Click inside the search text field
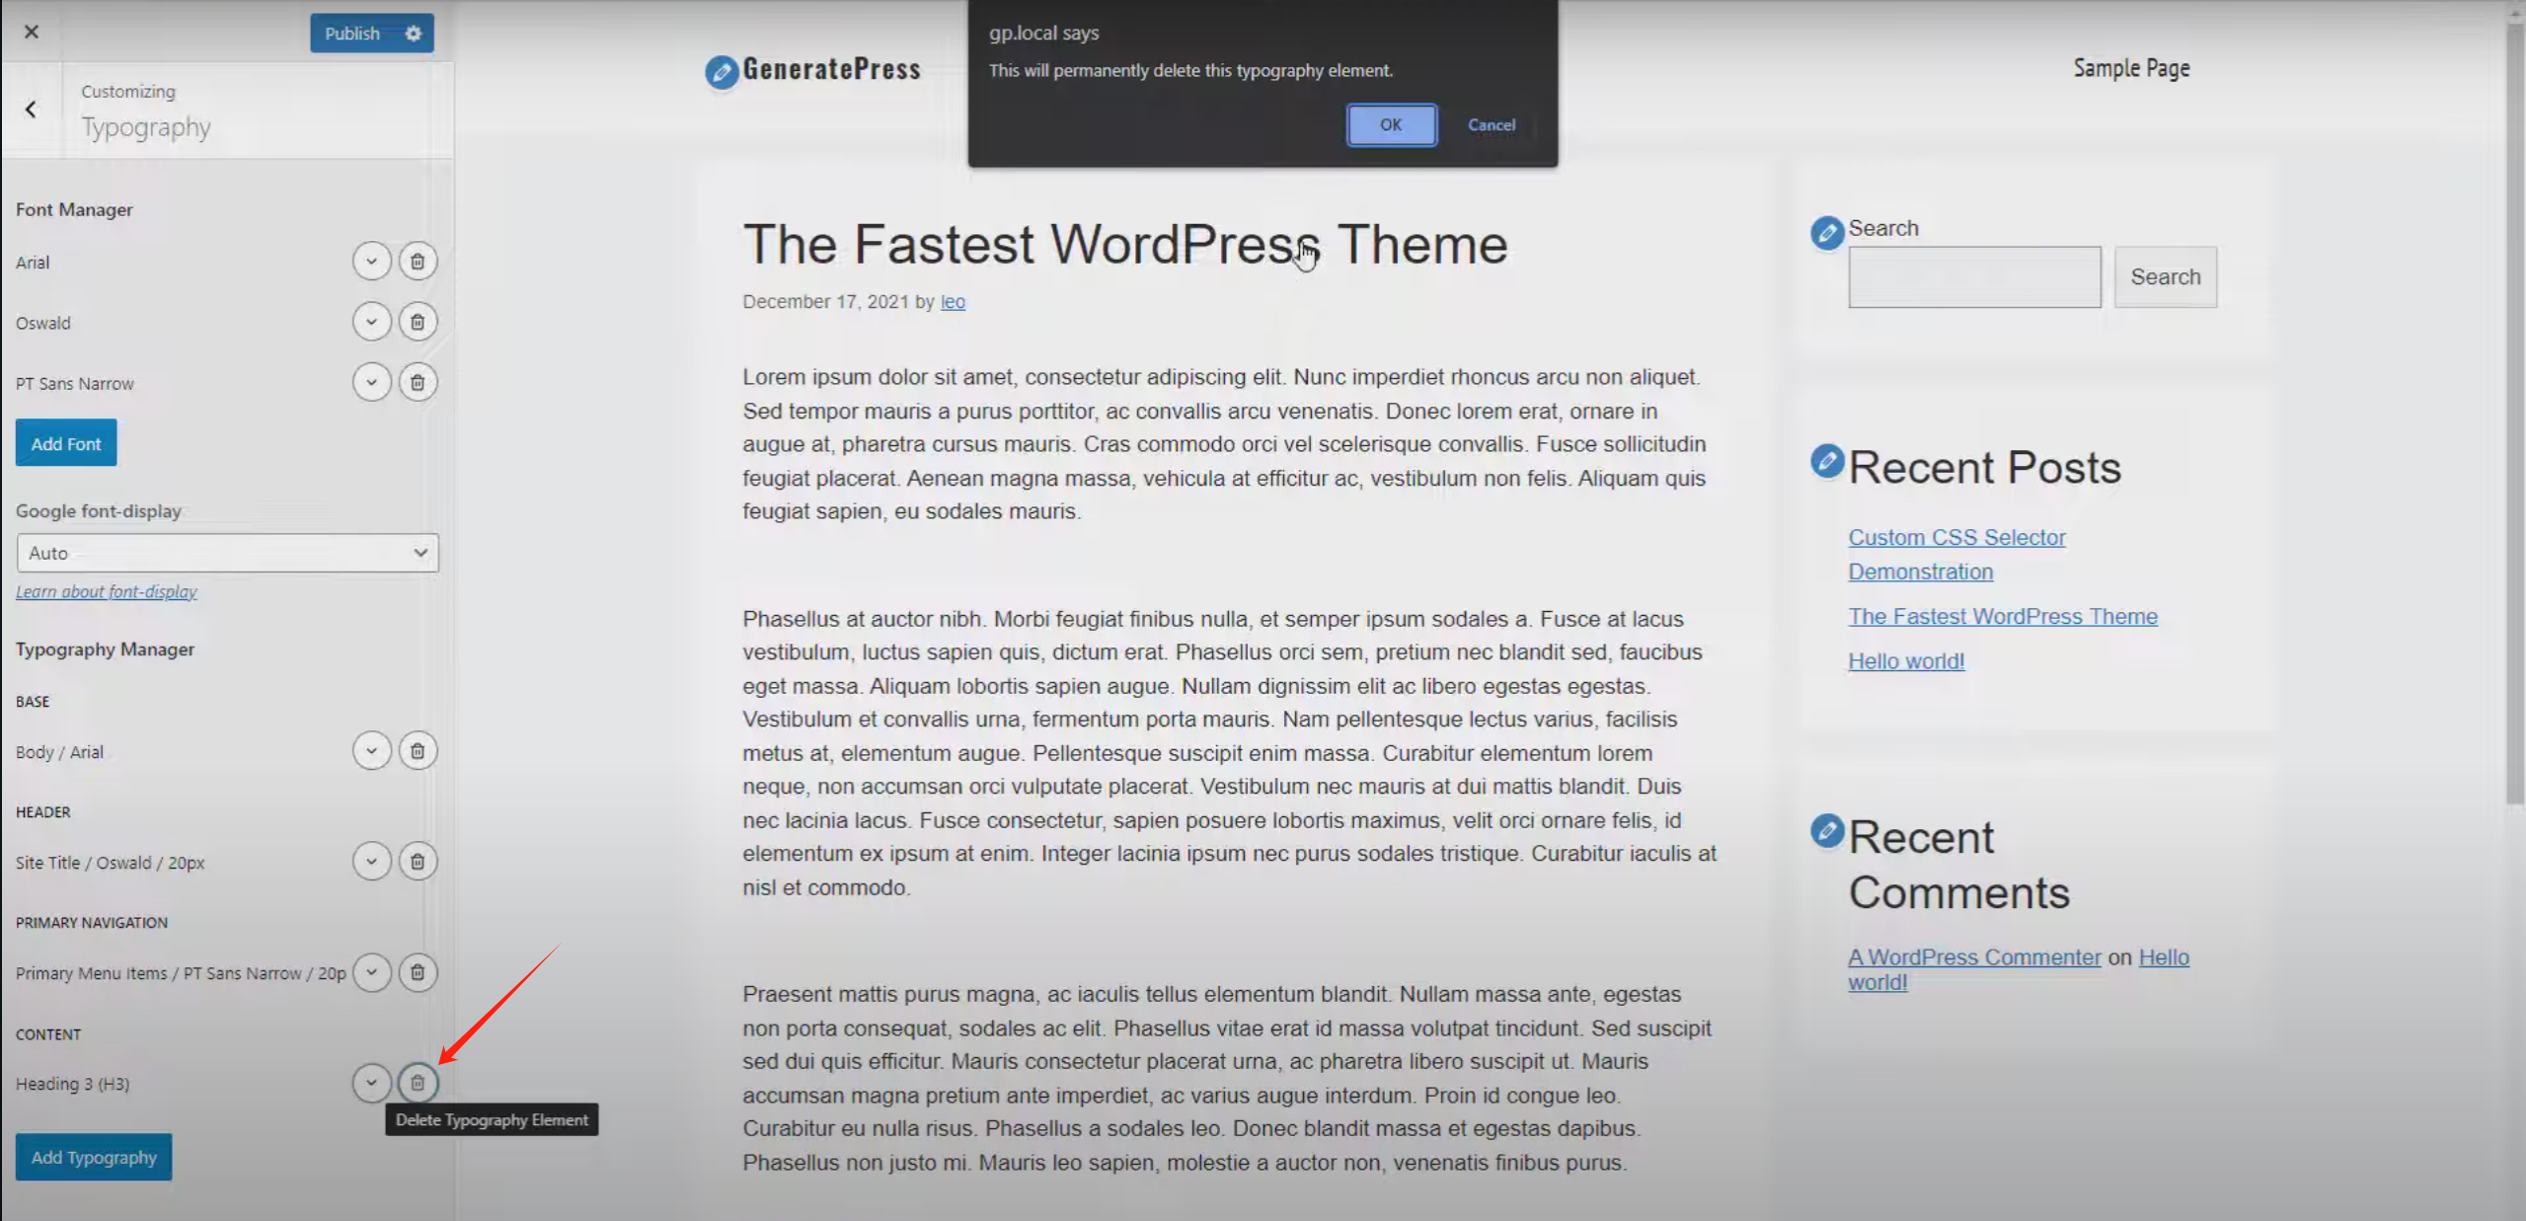 pyautogui.click(x=1974, y=276)
